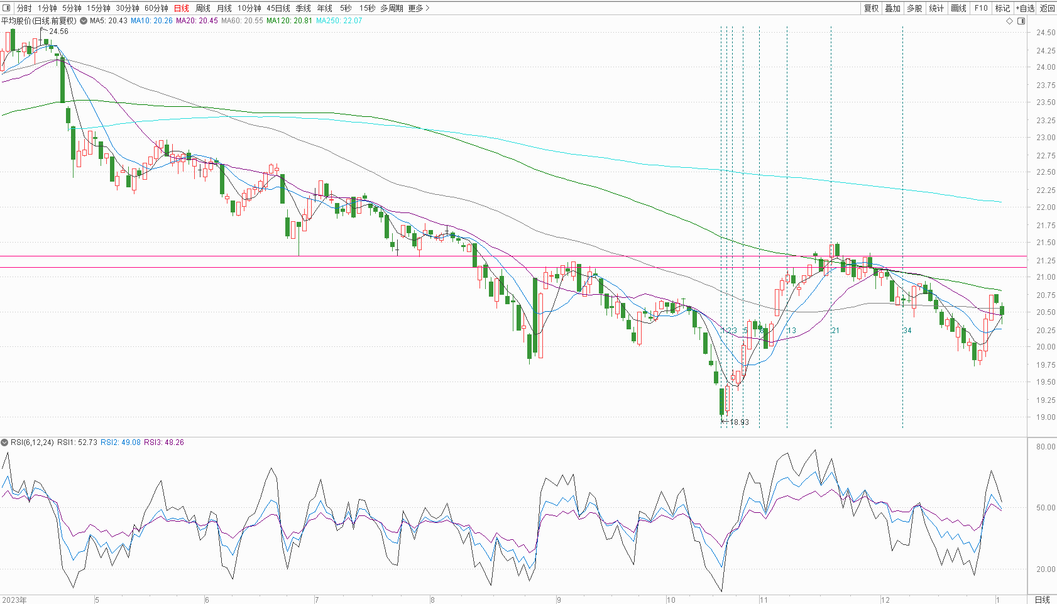Click the RSI2: 49.08 value

(x=121, y=442)
